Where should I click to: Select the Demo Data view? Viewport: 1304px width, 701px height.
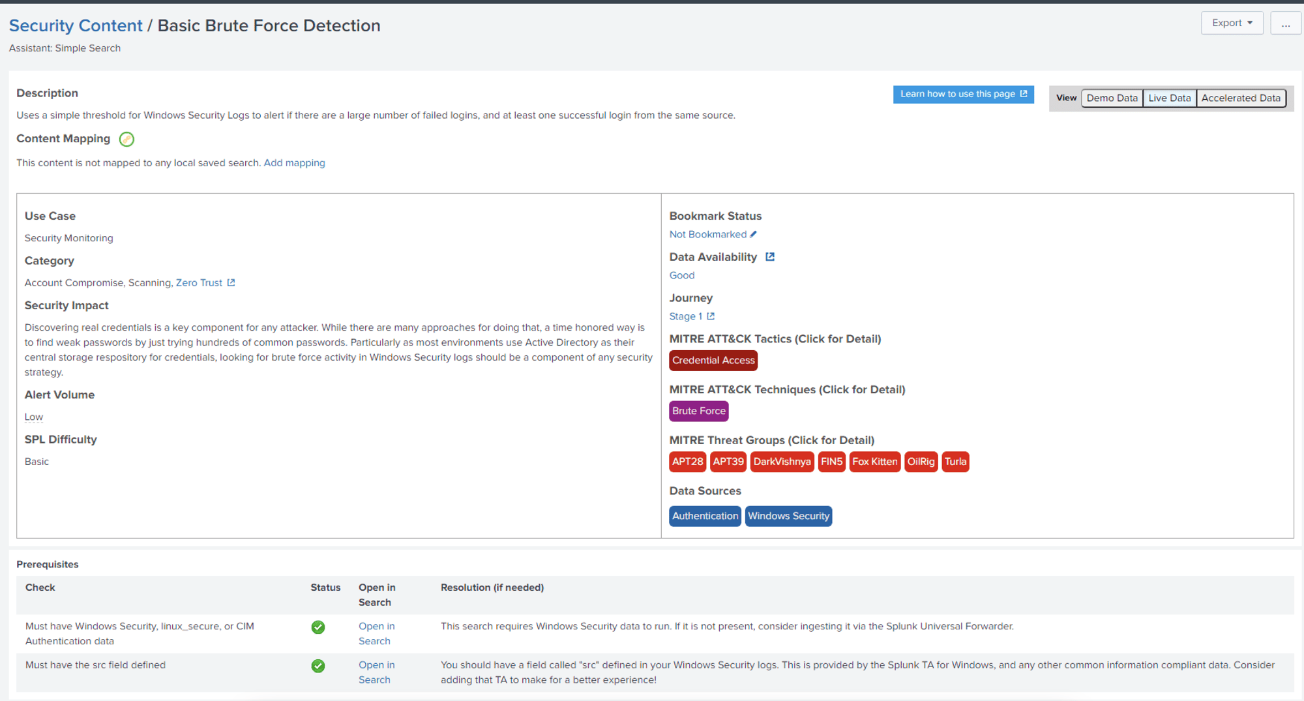(x=1112, y=98)
